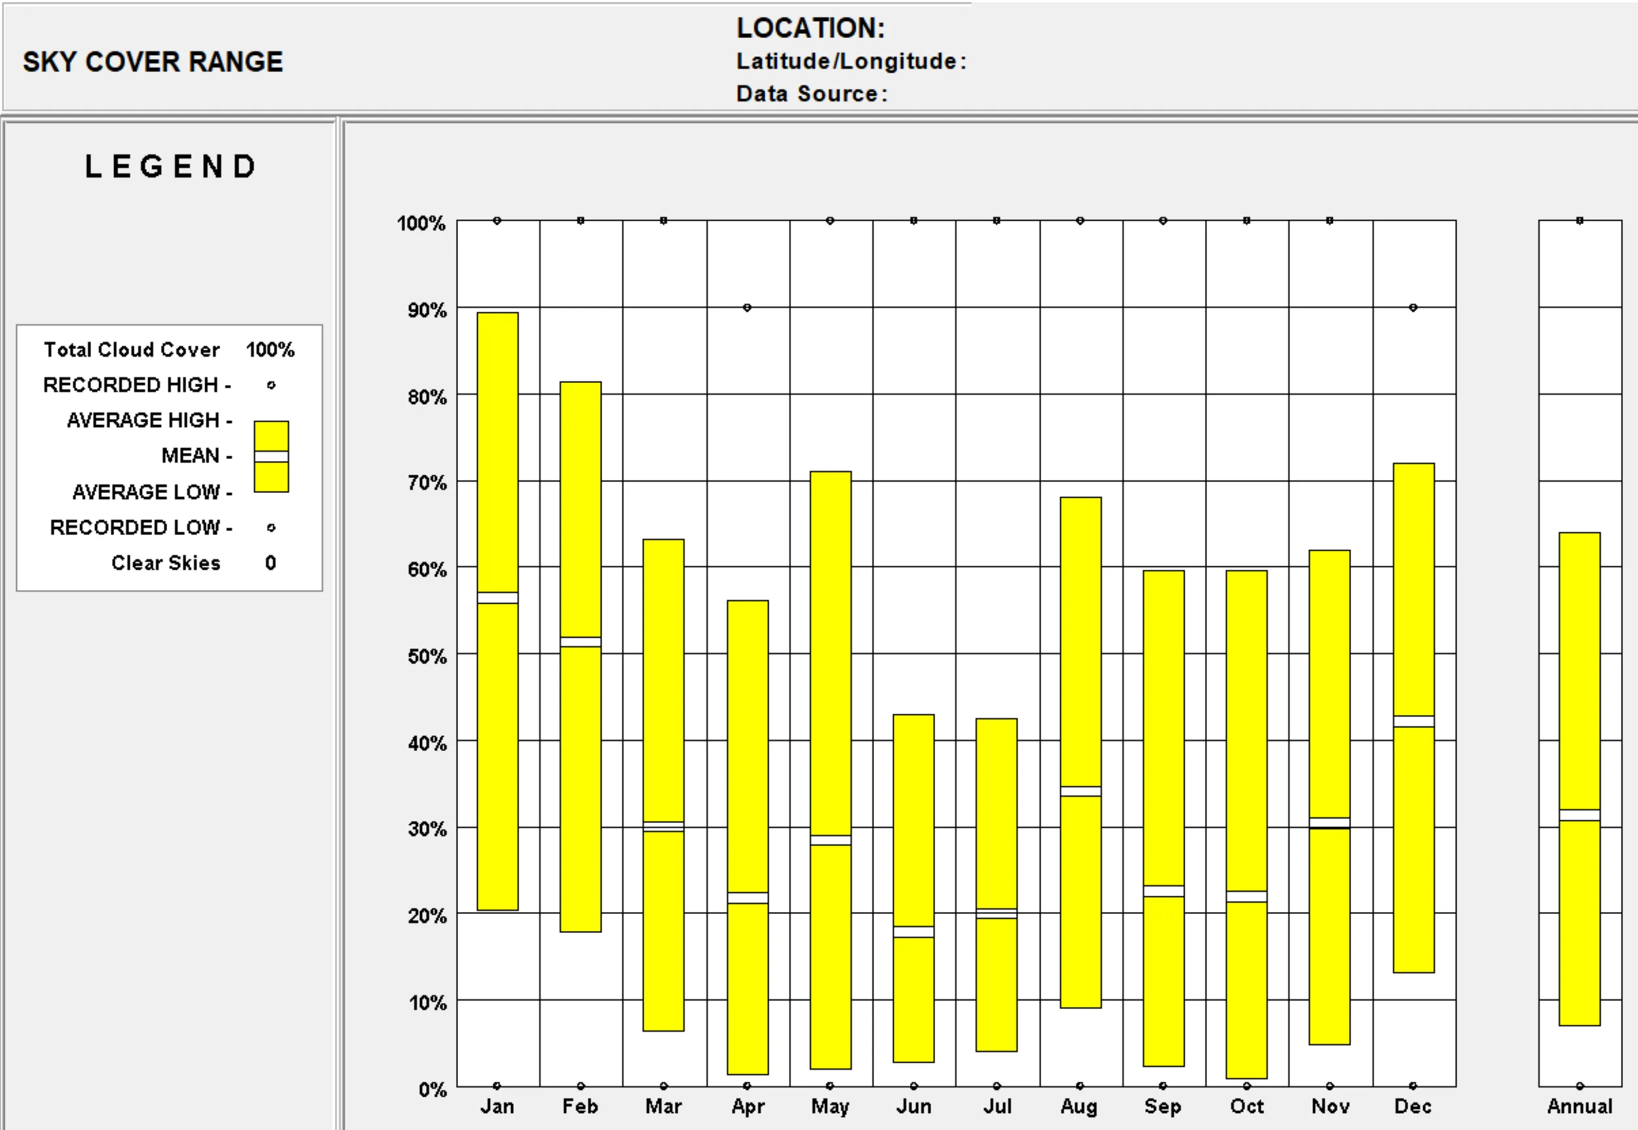Select the November yellow bar
The width and height of the screenshot is (1638, 1130).
1329,797
